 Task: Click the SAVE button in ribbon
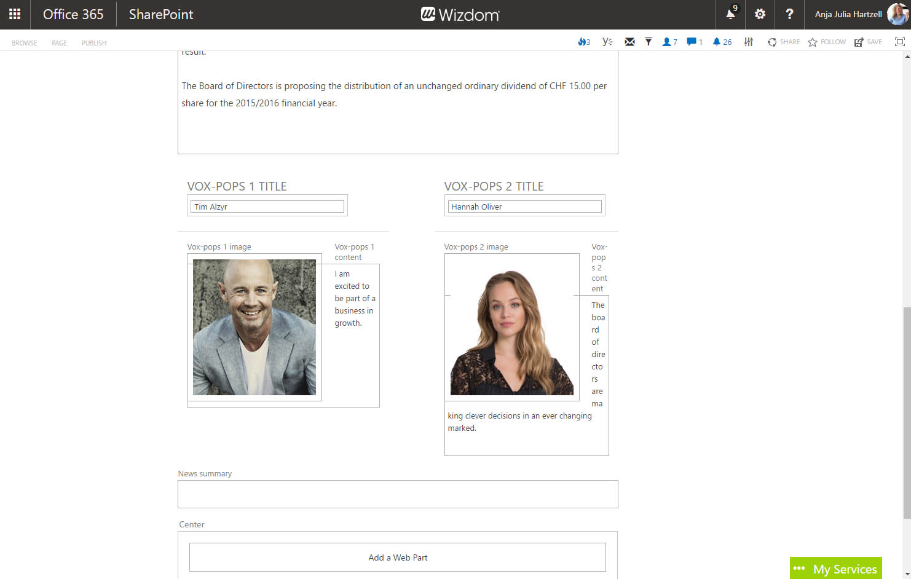(x=868, y=42)
